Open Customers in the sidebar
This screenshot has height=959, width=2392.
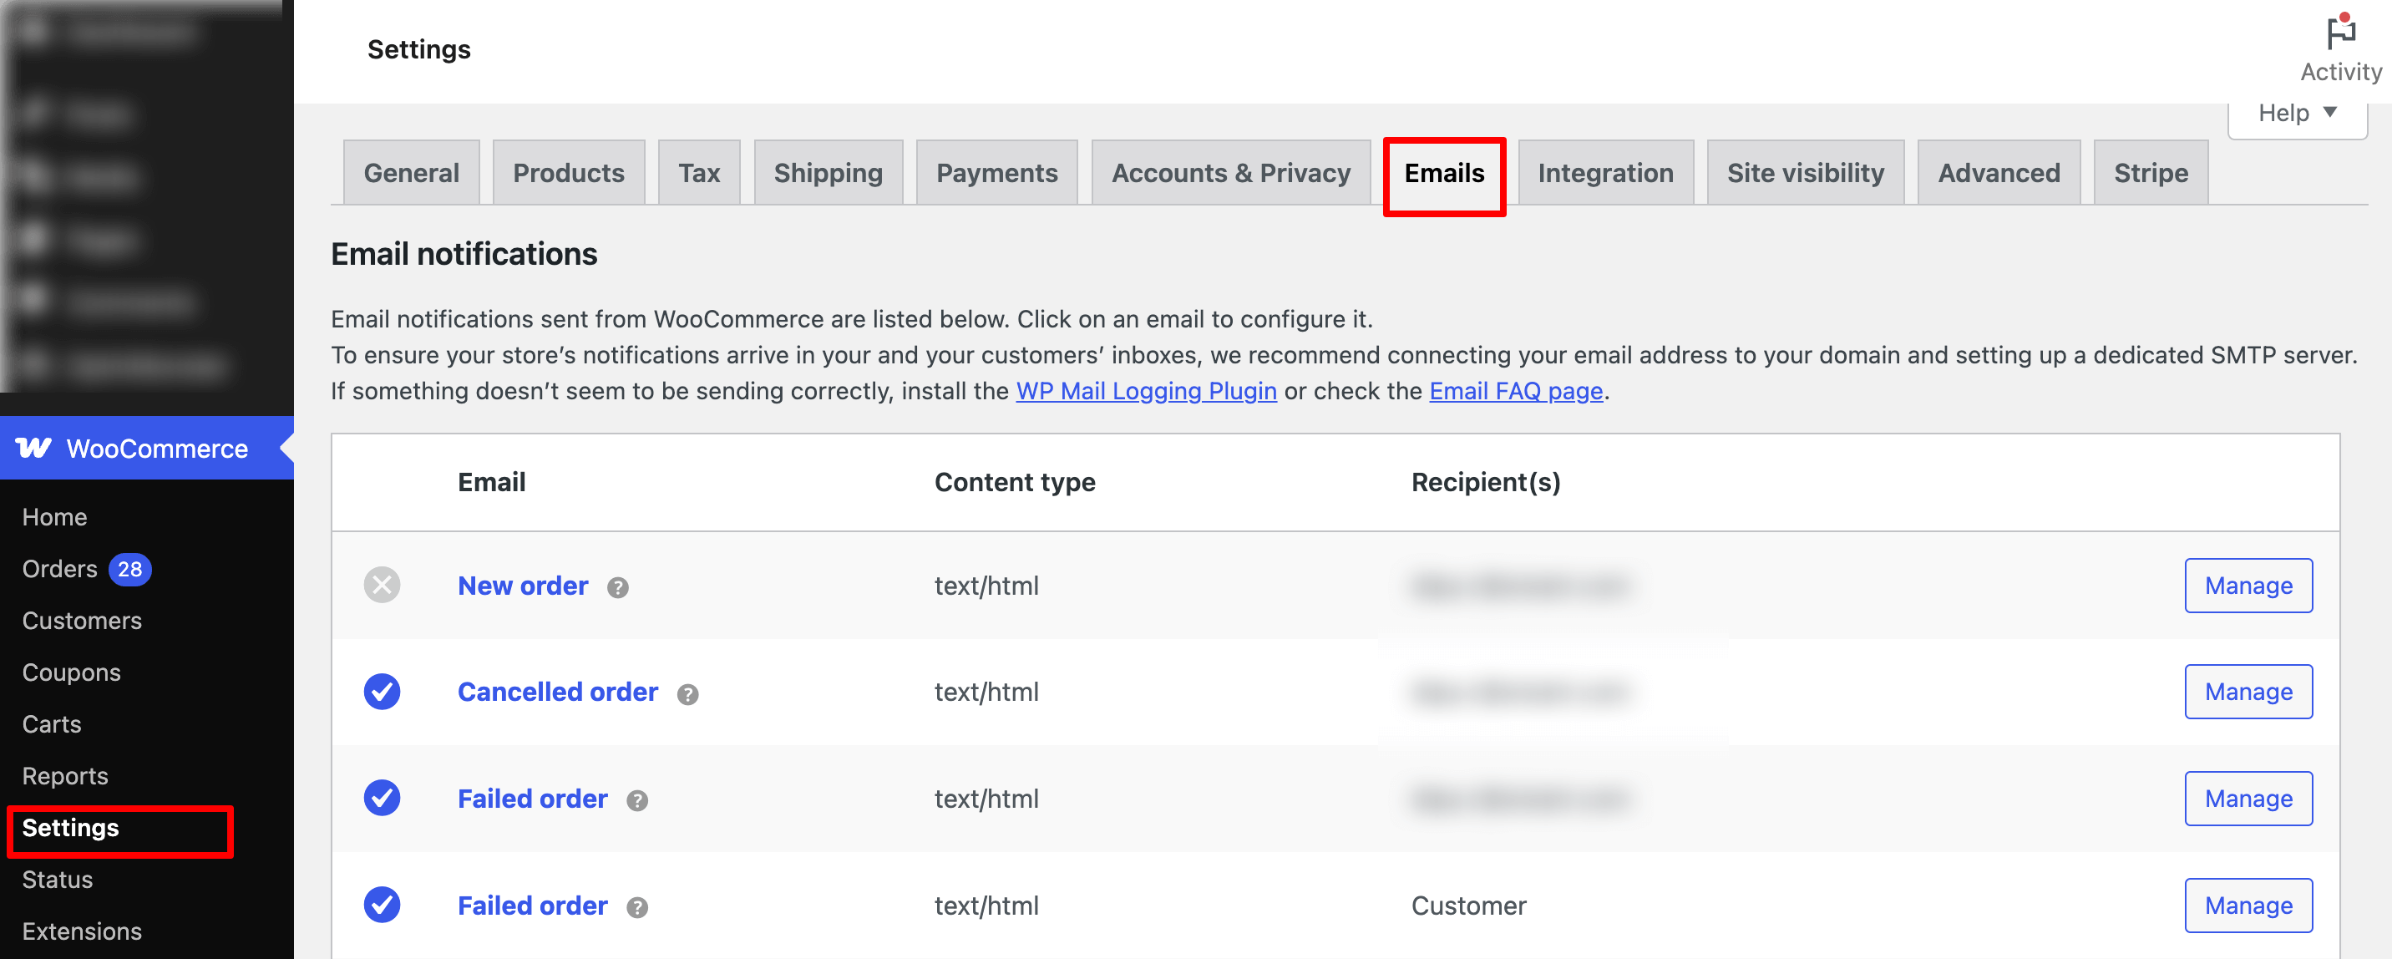(82, 621)
